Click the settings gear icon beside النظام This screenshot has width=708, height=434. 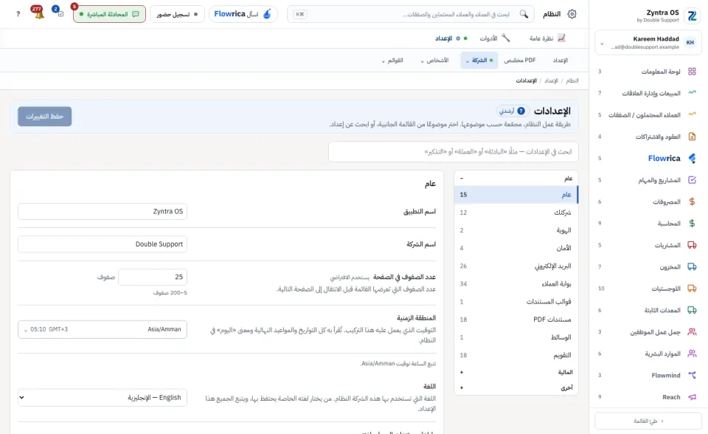(572, 14)
